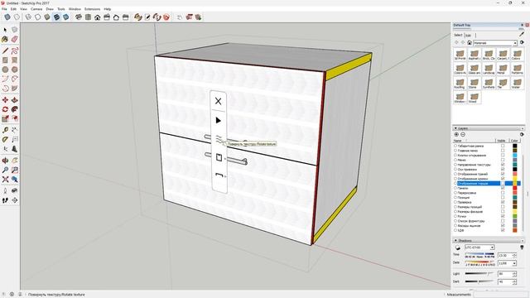Screen dimensions: 530x298
Task: Click the Measurements input box
Action: tap(501, 295)
